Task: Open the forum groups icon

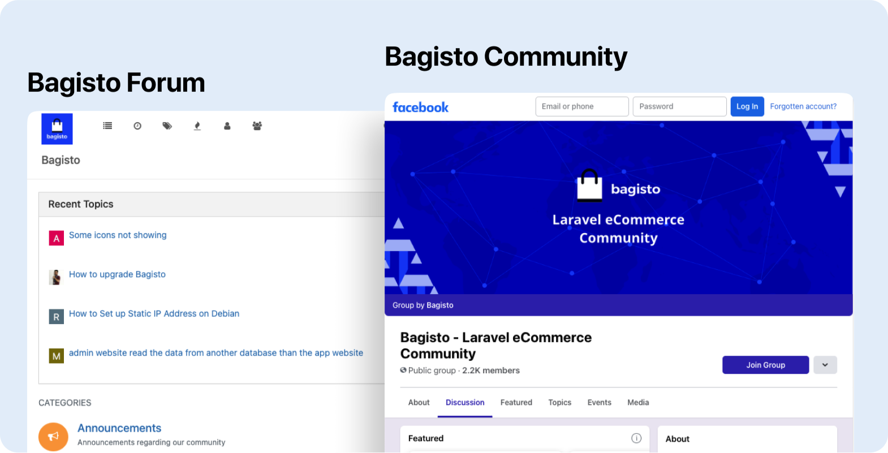Action: [x=257, y=126]
